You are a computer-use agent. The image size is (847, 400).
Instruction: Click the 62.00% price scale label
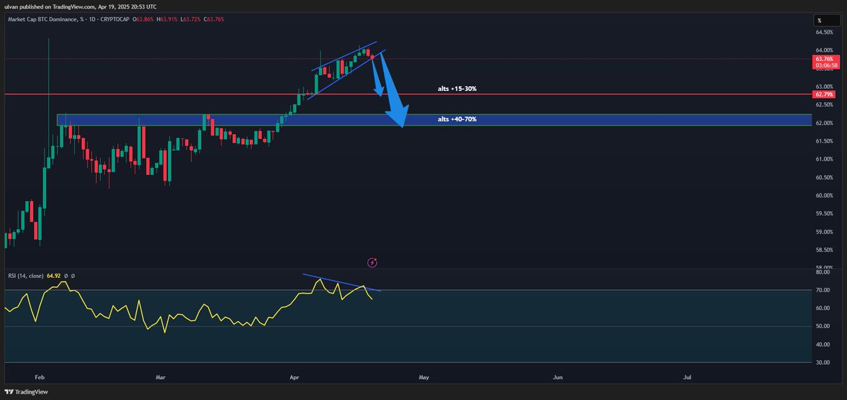pyautogui.click(x=823, y=123)
